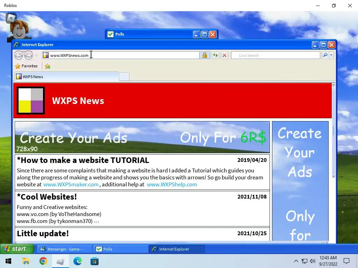The height and width of the screenshot is (268, 358).
Task: Open the Windows Start menu
Action: pyautogui.click(x=9, y=261)
